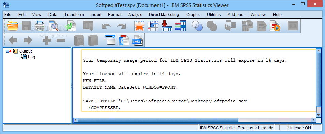Viewport: 325px width, 134px height.
Task: Click the Go to Case icon
Action: 153,26
